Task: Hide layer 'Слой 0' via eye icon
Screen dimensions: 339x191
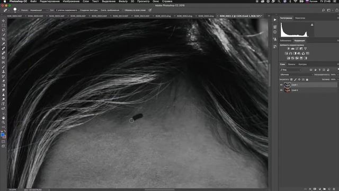Action: click(x=281, y=90)
